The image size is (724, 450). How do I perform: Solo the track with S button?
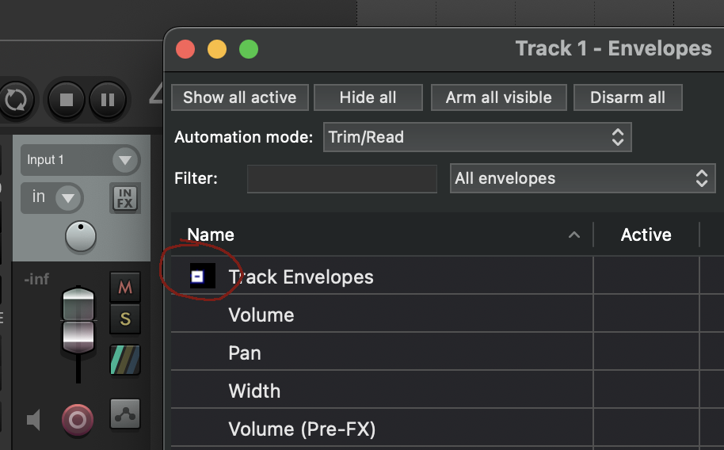(125, 320)
